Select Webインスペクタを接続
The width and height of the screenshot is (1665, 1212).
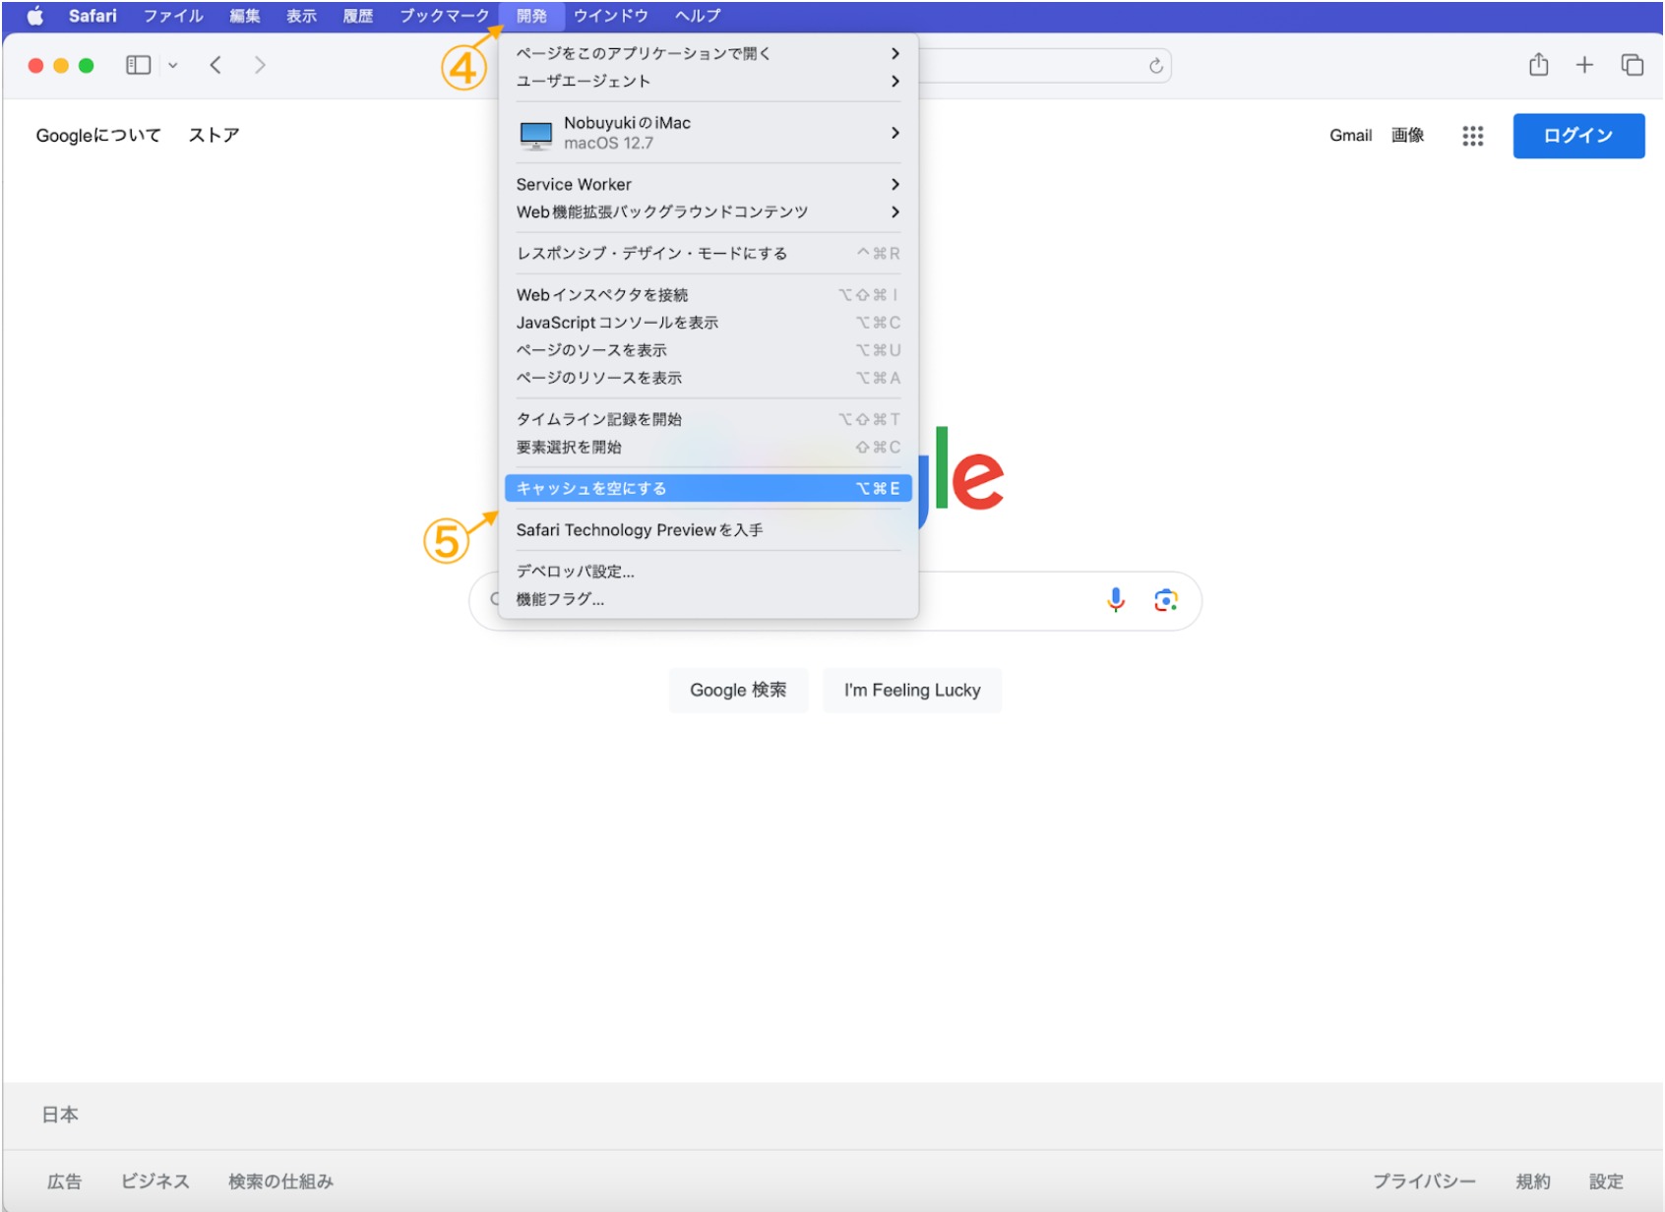709,294
